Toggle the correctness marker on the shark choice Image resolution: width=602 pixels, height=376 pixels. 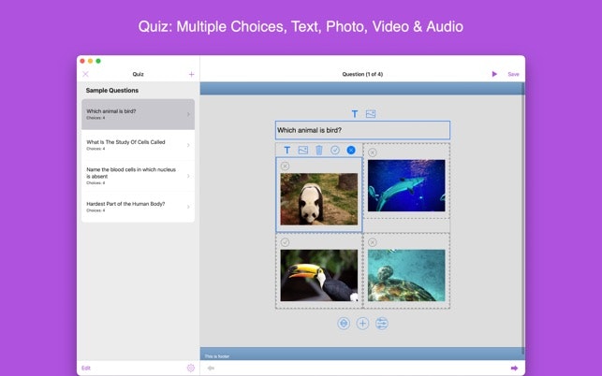point(372,152)
